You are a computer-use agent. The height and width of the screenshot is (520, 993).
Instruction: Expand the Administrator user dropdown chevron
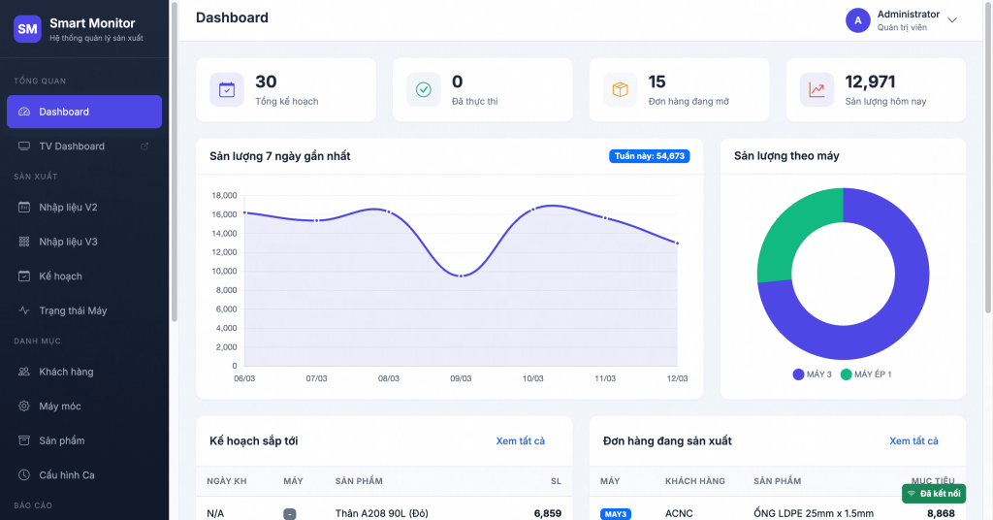point(952,20)
